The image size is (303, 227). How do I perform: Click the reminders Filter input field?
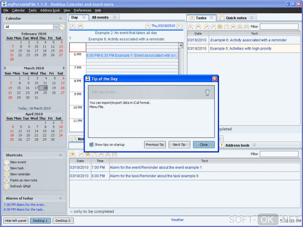click(279, 154)
